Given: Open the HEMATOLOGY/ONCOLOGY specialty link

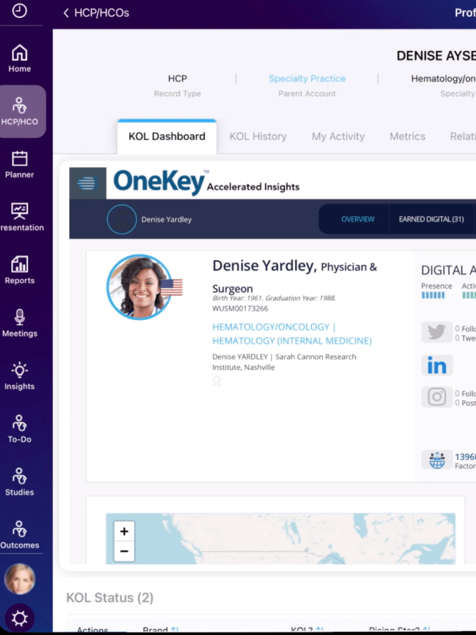Looking at the screenshot, I should [267, 327].
